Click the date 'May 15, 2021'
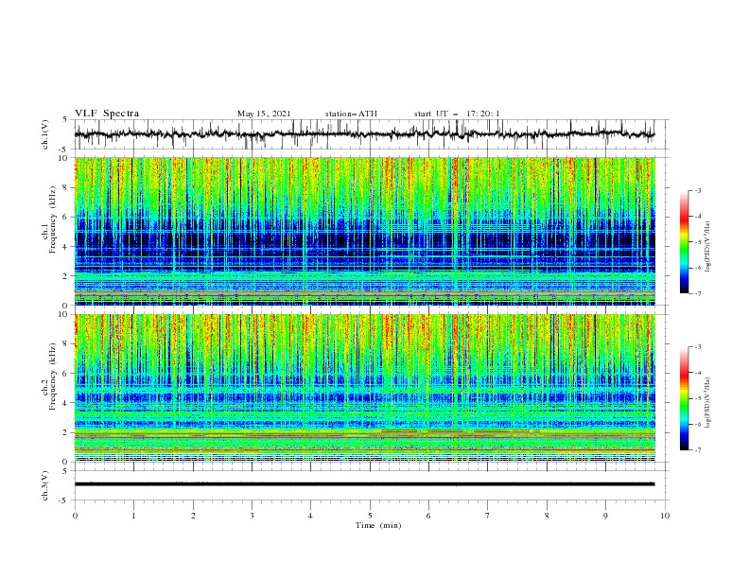Image resolution: width=749 pixels, height=579 pixels. pos(264,114)
